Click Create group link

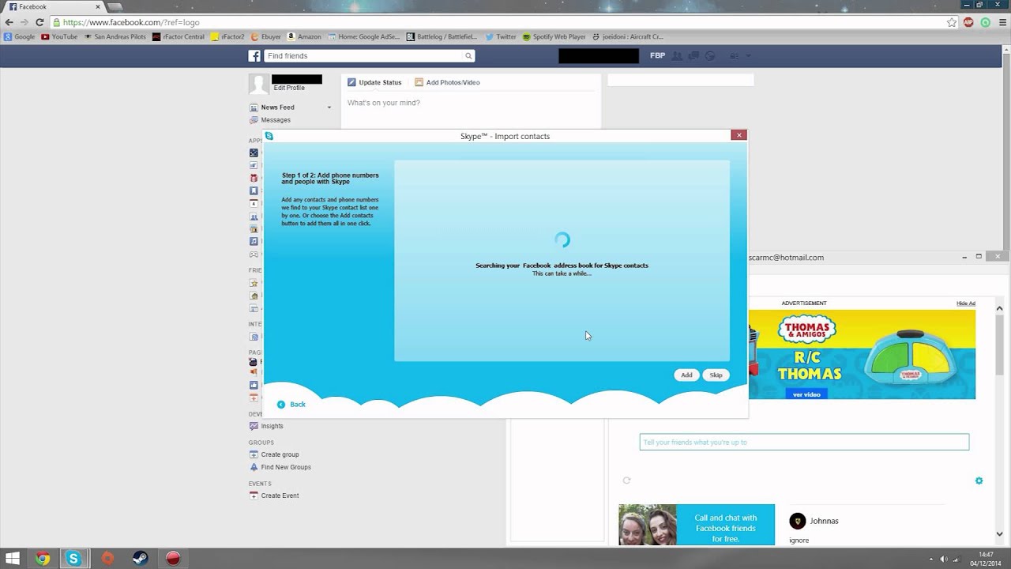(x=280, y=454)
